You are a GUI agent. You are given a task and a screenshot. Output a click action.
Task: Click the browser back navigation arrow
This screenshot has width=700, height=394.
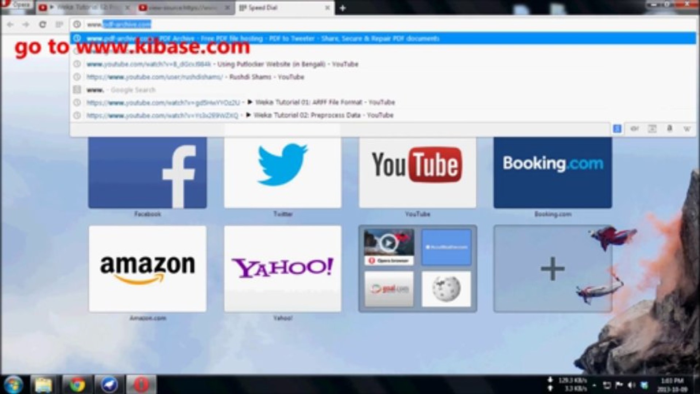(10, 24)
